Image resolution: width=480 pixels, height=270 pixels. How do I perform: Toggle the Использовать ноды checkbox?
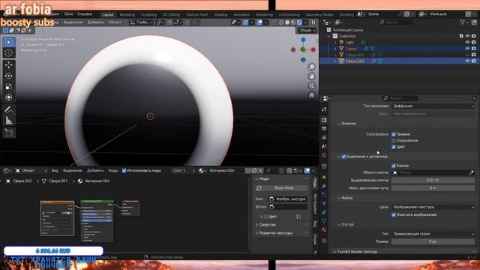pyautogui.click(x=124, y=170)
